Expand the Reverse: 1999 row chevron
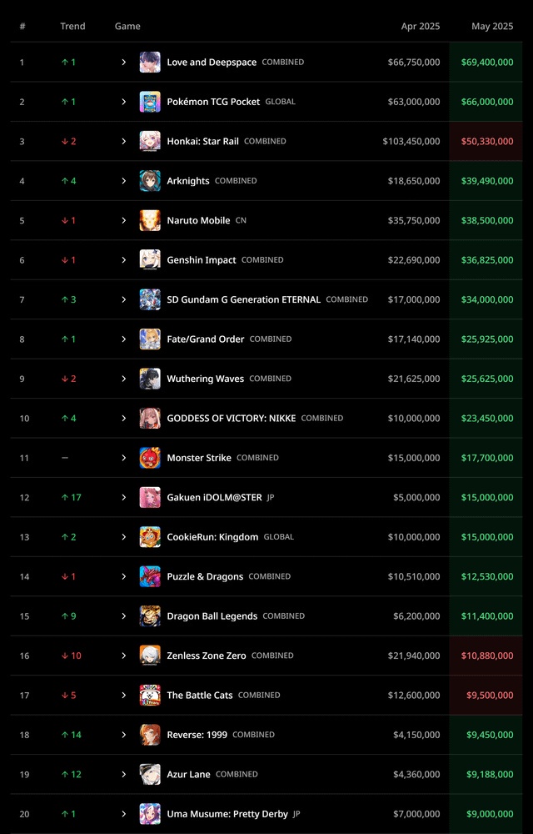Image resolution: width=533 pixels, height=834 pixels. tap(123, 735)
